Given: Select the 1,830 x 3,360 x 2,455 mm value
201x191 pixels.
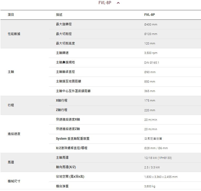Looking at the screenshot, I should [x=161, y=177].
